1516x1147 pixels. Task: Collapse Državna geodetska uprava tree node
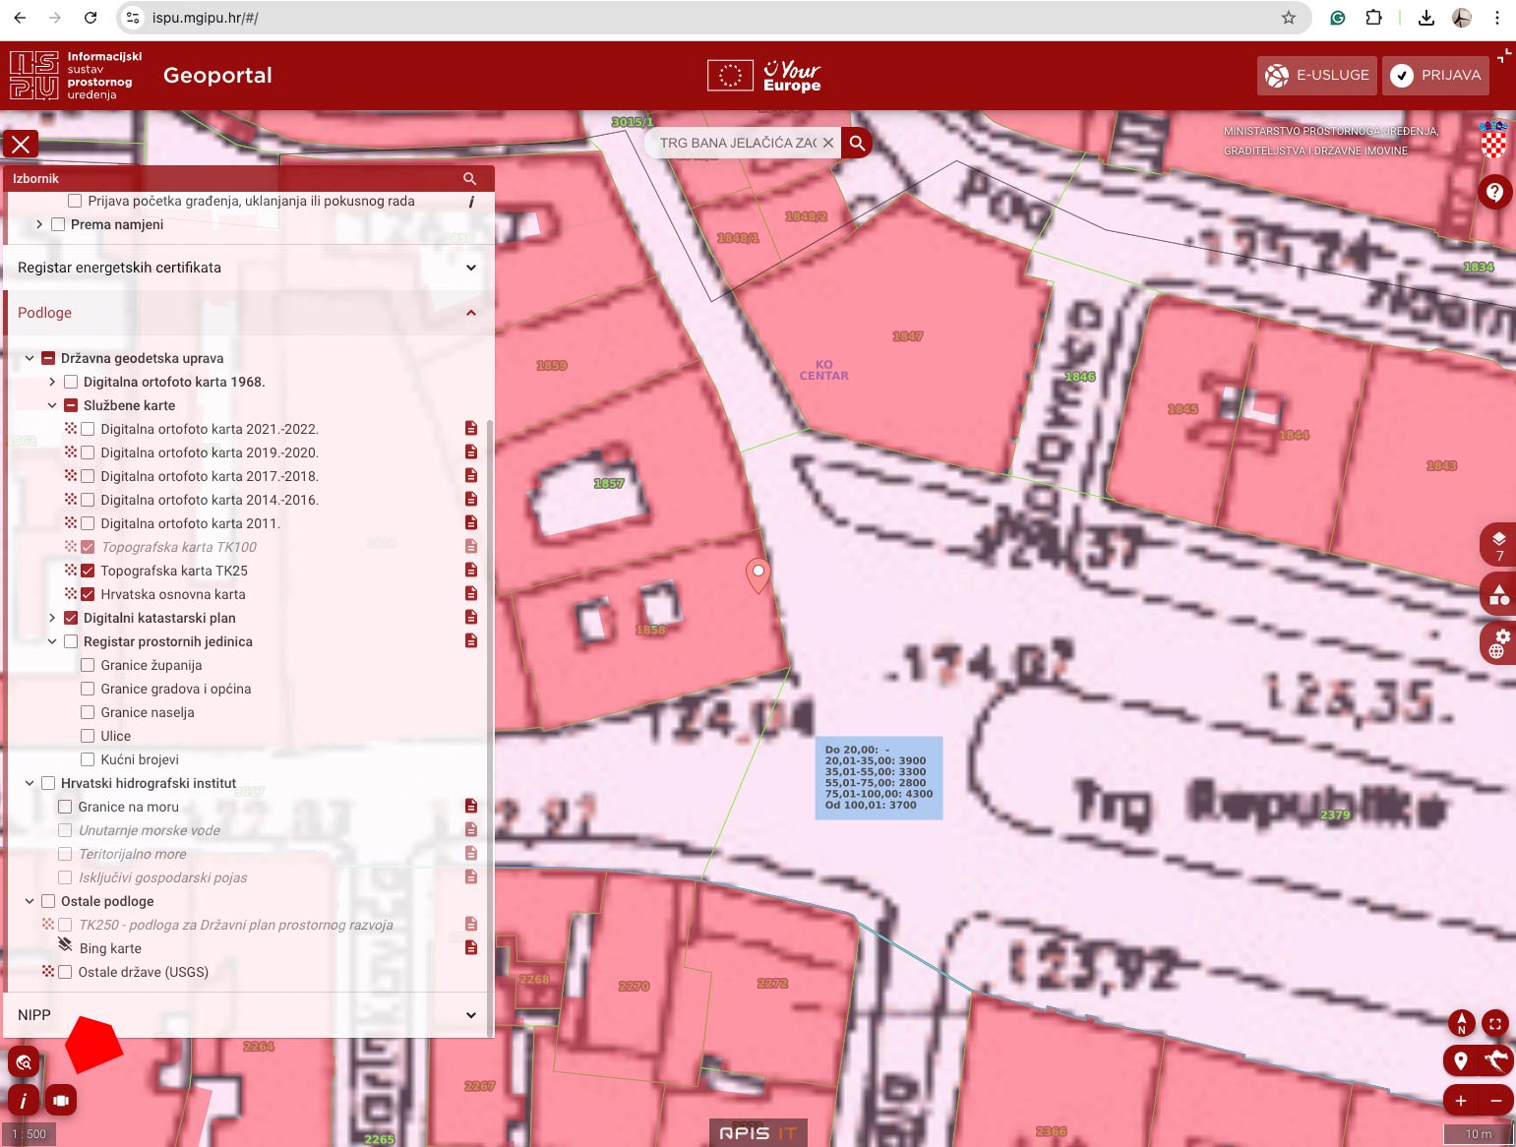pos(30,358)
